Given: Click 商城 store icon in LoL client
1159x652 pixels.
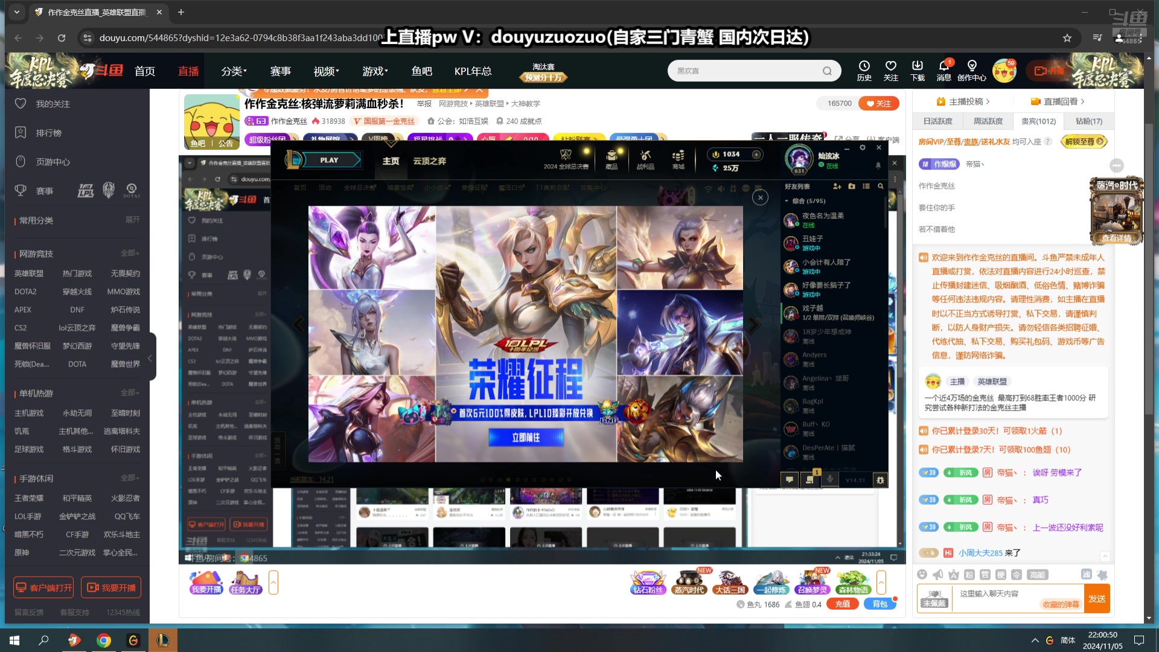Looking at the screenshot, I should [678, 160].
